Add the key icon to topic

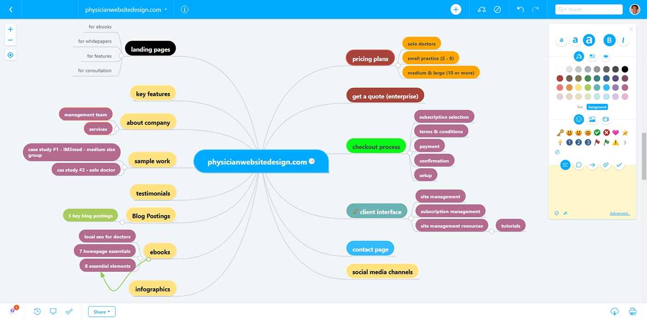(560, 133)
